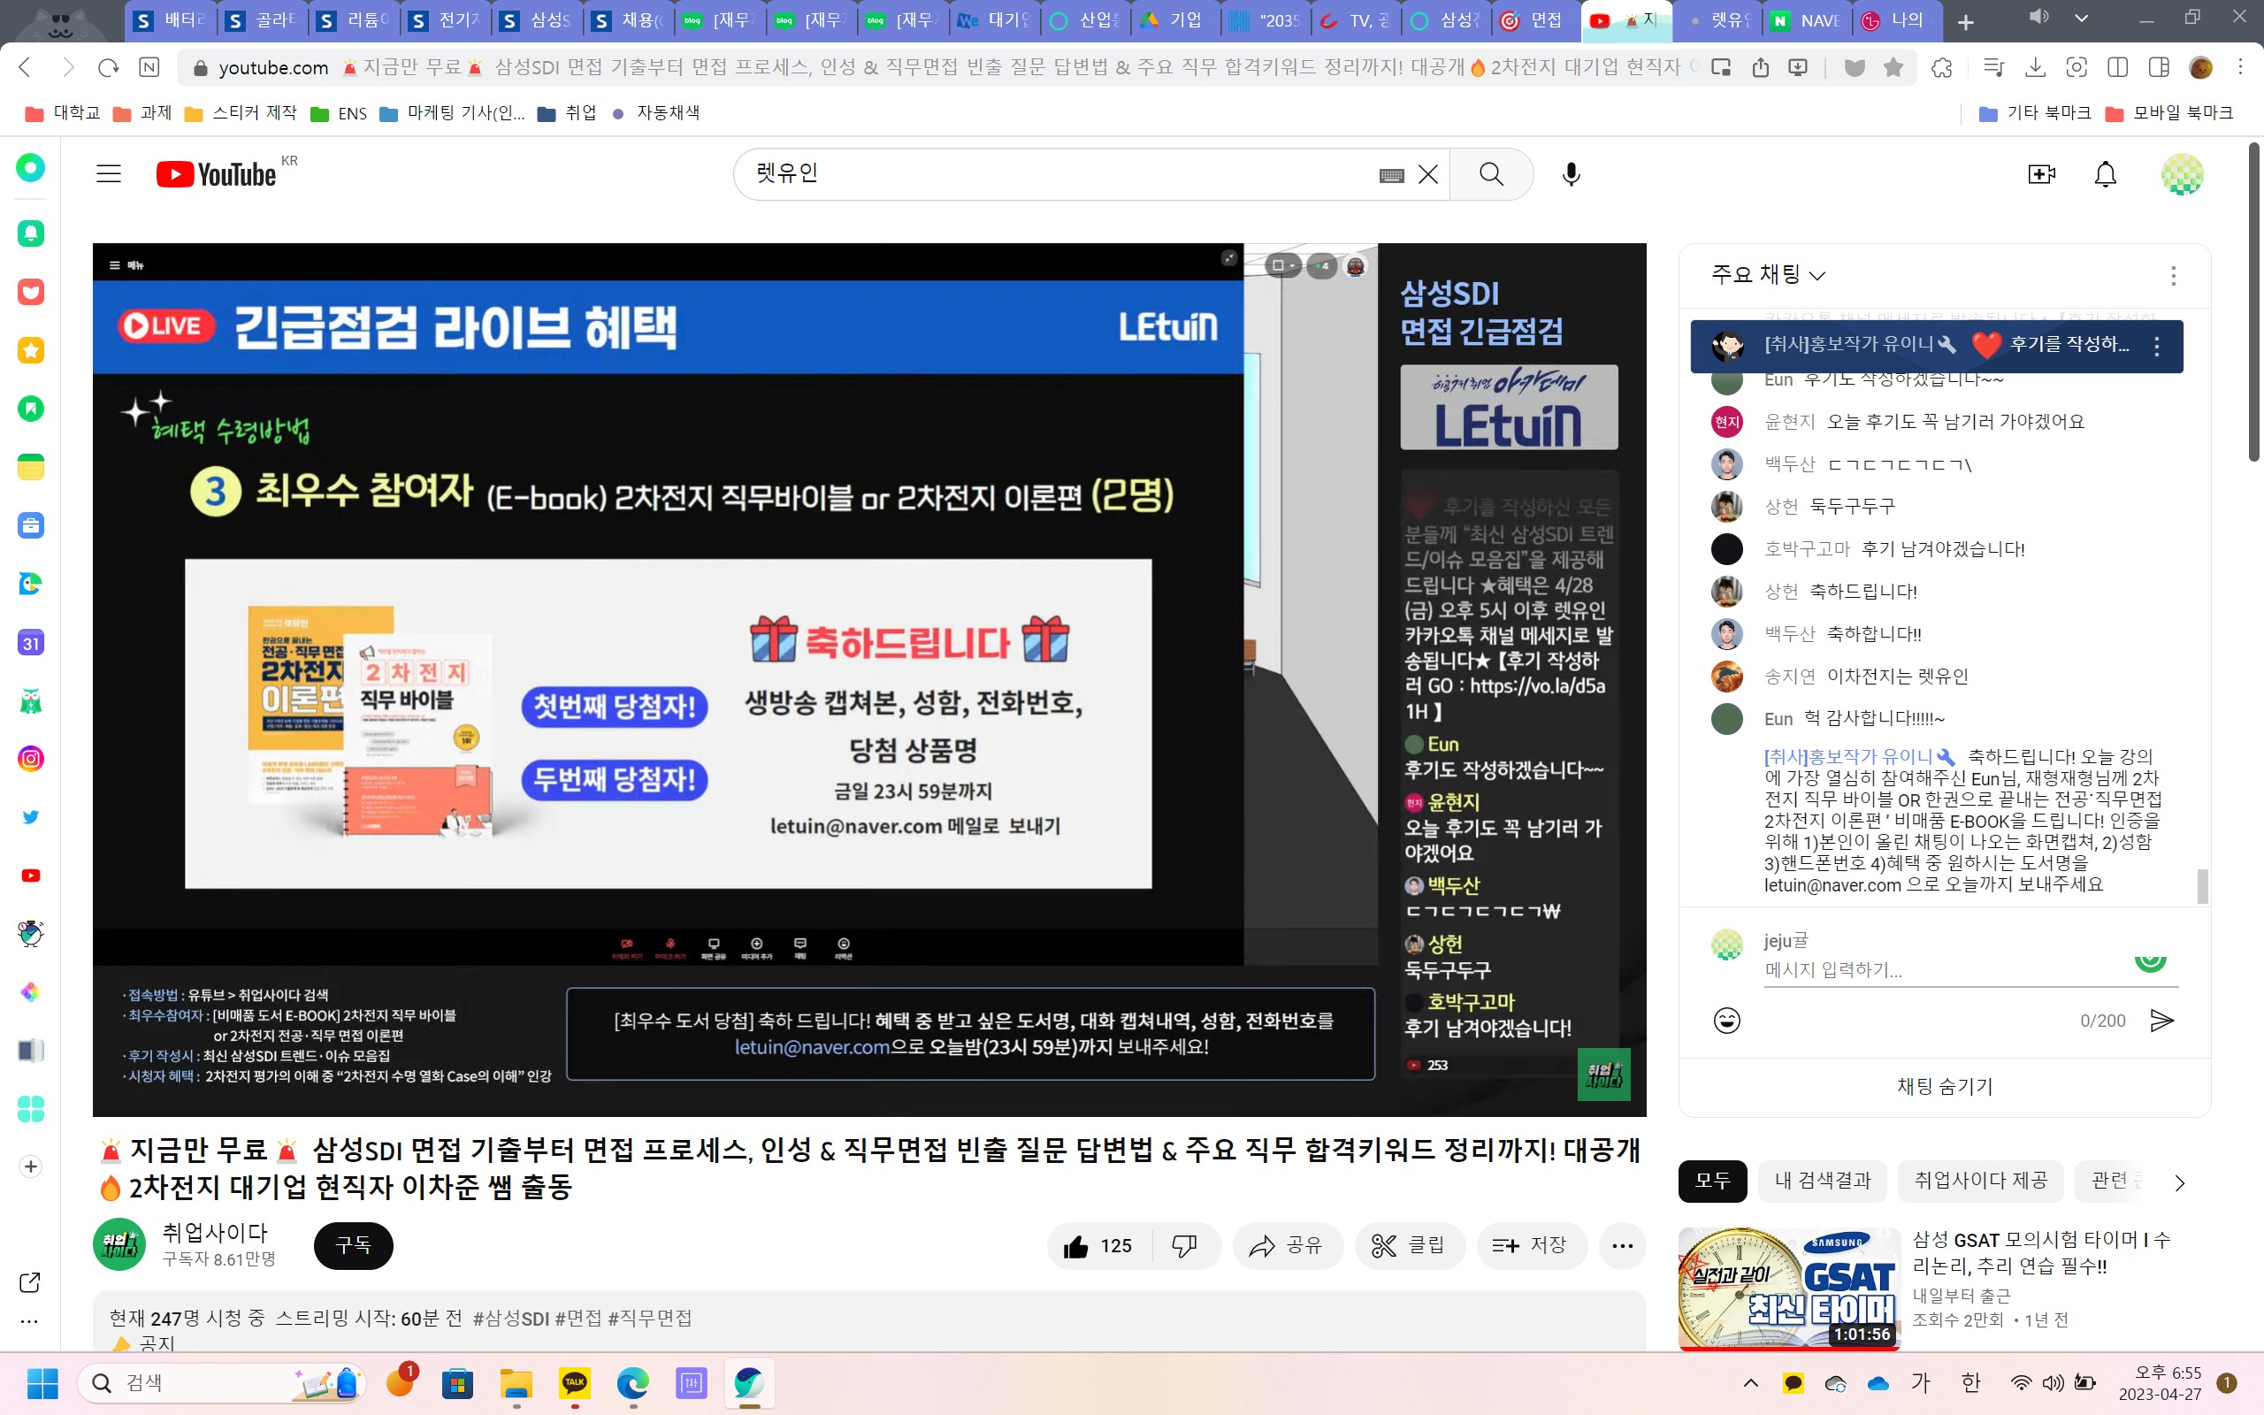Screen dimensions: 2264x1415
Task: Click the 구독 subscribe button
Action: [353, 1245]
